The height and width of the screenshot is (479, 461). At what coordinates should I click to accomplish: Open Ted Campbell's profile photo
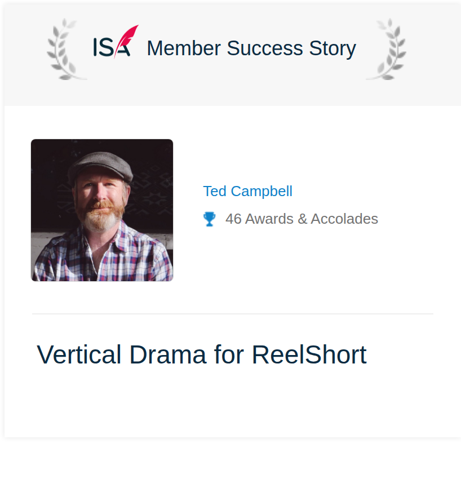tap(102, 210)
